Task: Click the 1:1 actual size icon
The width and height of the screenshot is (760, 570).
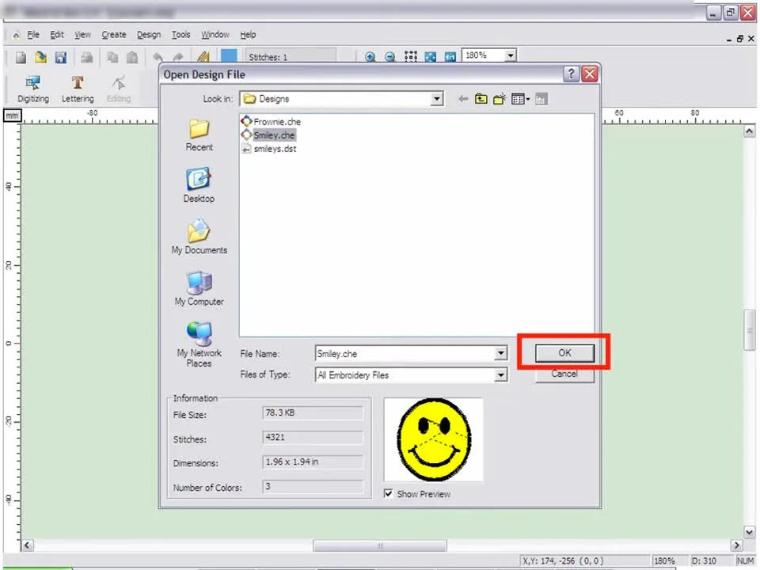Action: (450, 57)
